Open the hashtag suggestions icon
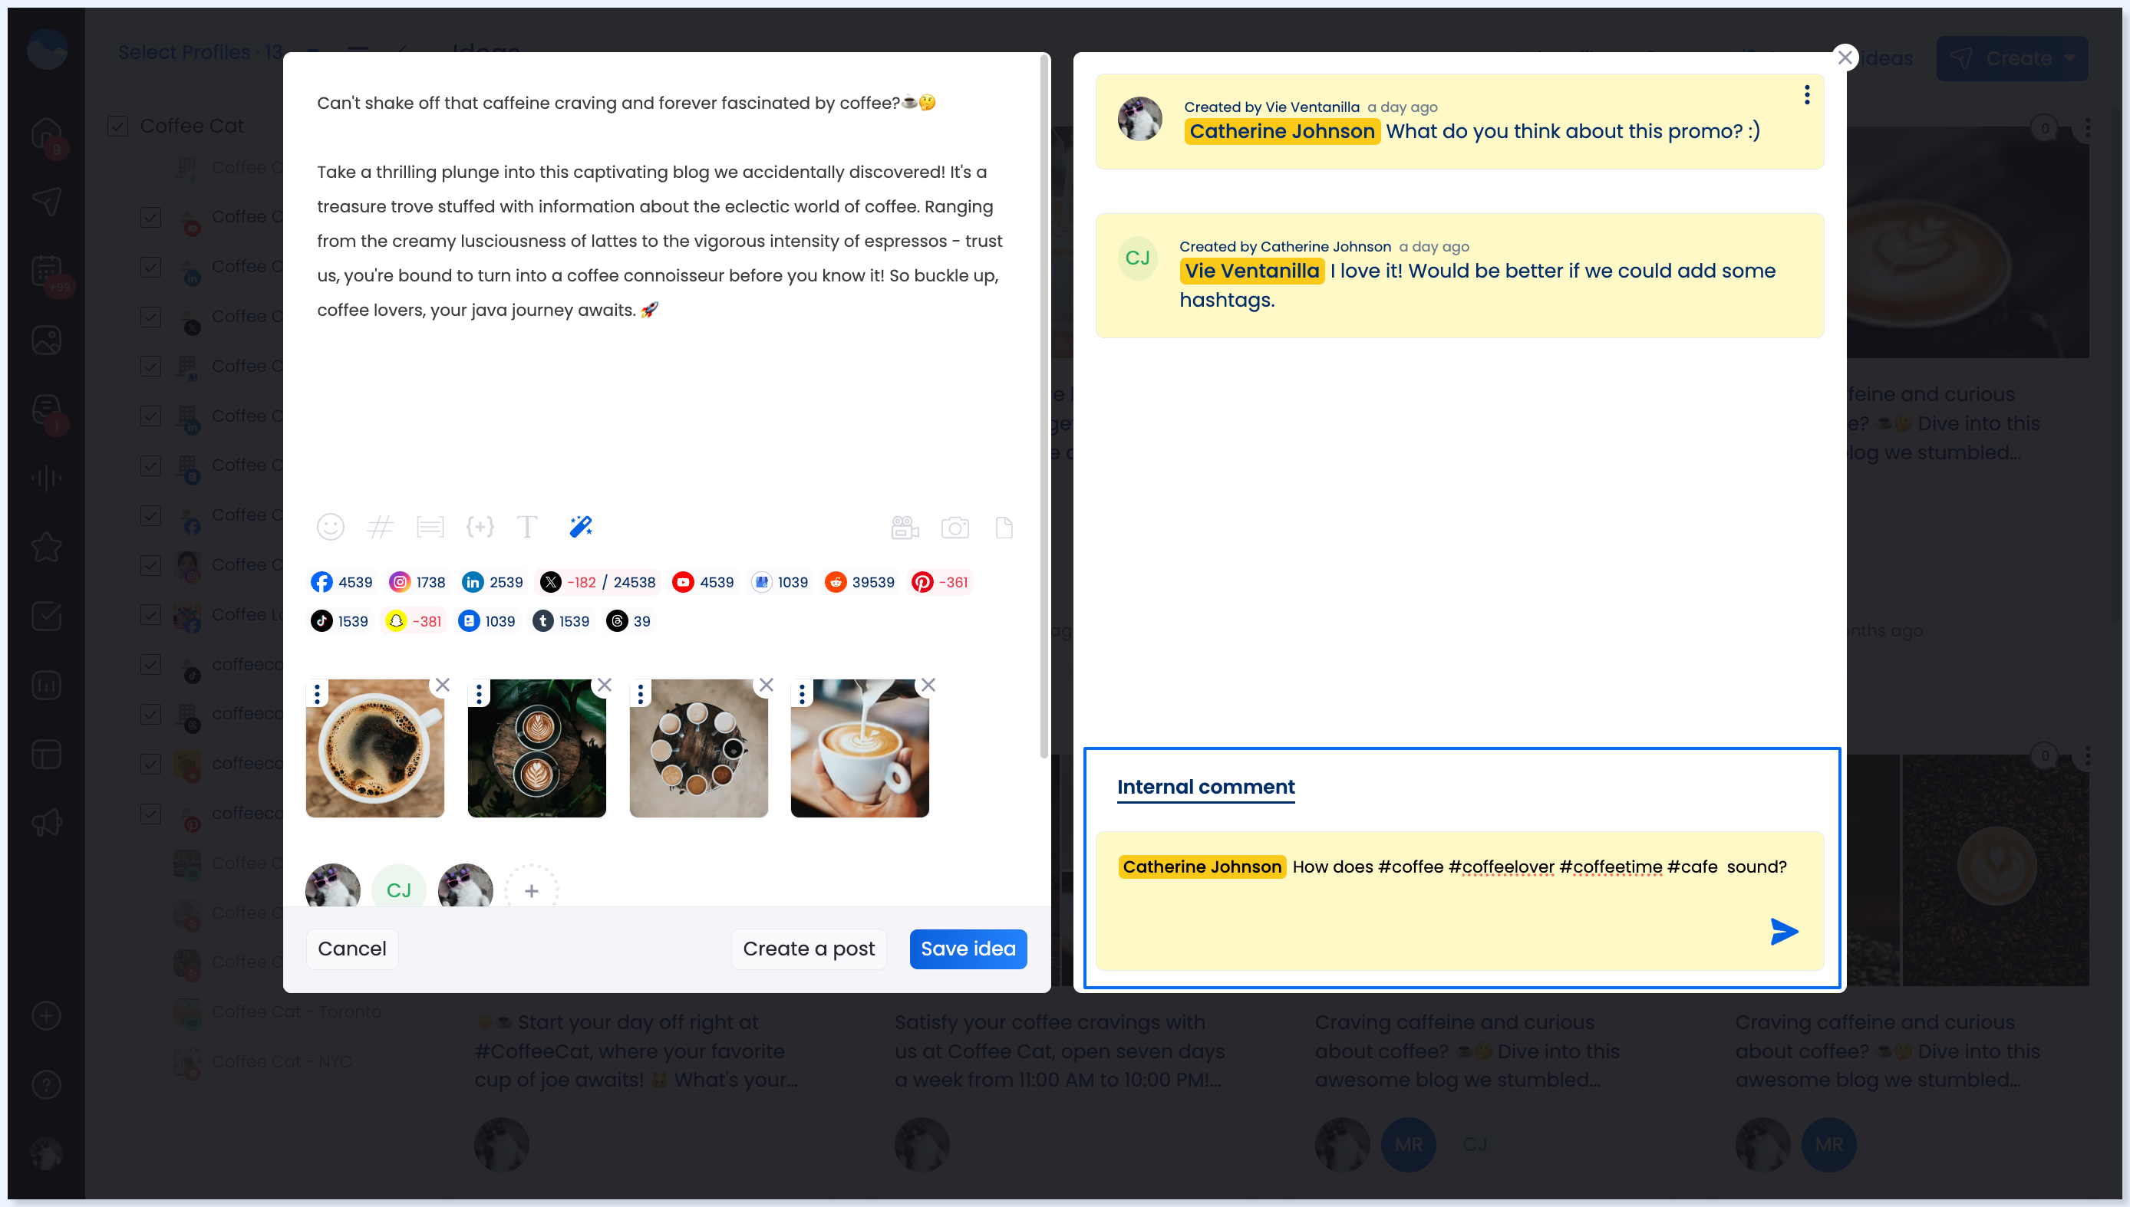The height and width of the screenshot is (1207, 2130). pyautogui.click(x=380, y=526)
